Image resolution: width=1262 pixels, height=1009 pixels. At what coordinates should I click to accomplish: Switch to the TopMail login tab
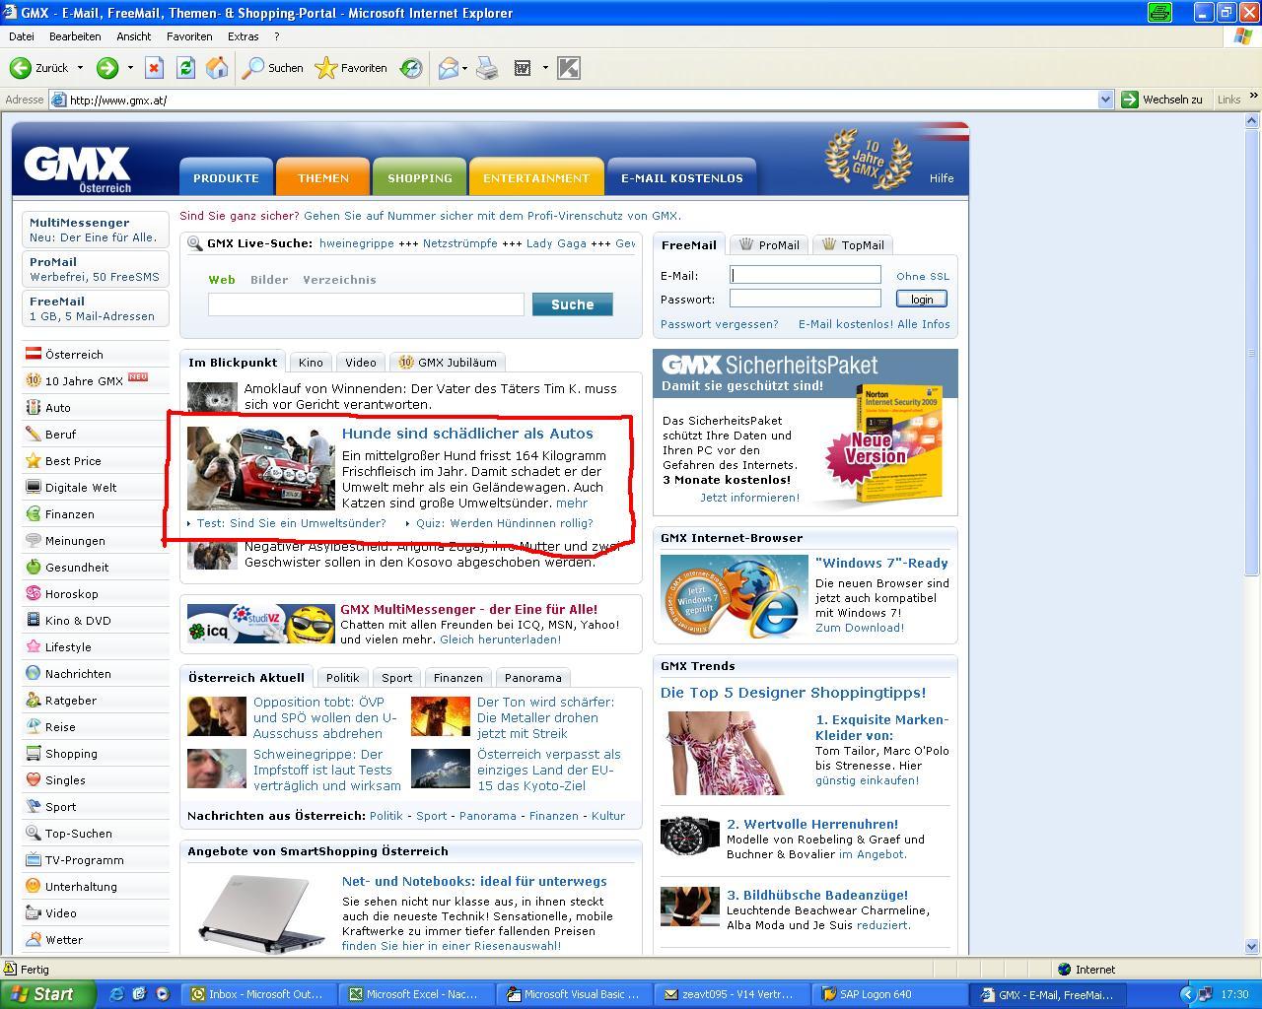click(853, 244)
